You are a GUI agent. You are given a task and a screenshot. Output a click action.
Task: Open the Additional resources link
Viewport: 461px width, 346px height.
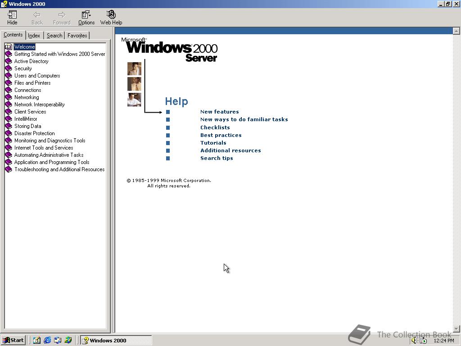tap(231, 150)
